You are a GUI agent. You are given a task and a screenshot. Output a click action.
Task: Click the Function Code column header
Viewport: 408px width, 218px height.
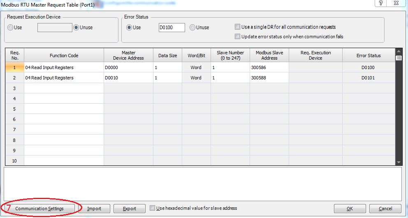click(64, 55)
